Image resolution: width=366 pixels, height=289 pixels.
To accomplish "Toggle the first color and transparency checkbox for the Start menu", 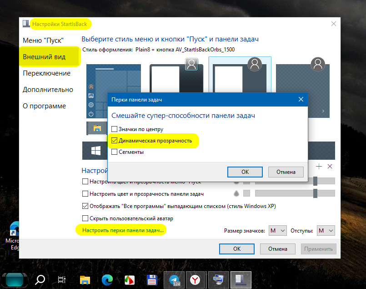I will [x=85, y=182].
